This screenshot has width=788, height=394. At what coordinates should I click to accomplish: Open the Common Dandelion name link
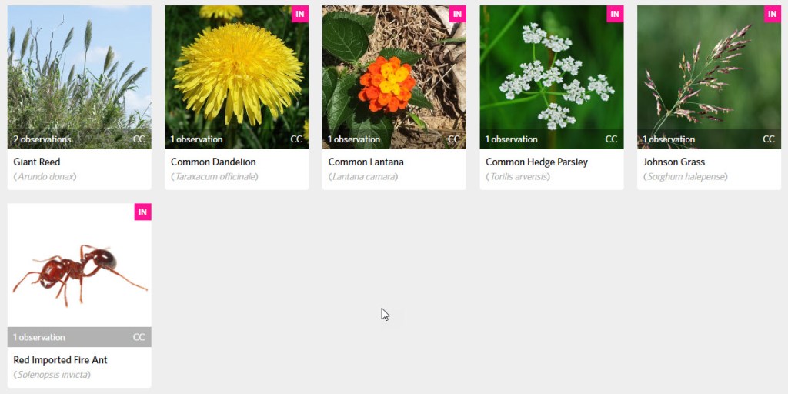[x=213, y=162]
